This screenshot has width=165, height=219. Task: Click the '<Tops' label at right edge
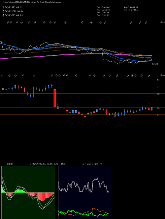tap(162, 22)
